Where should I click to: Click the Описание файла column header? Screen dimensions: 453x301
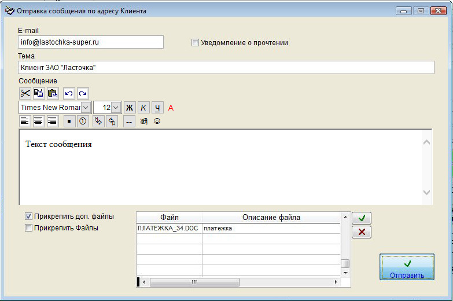click(x=271, y=218)
